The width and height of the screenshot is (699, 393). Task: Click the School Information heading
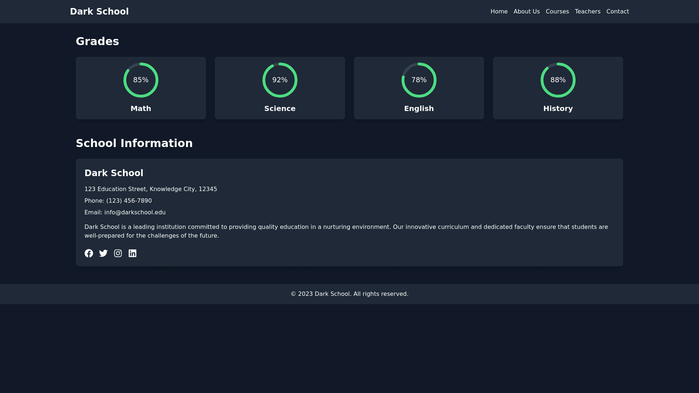pos(134,143)
